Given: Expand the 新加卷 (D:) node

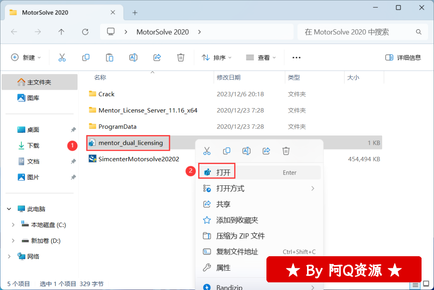Looking at the screenshot, I should (x=13, y=241).
